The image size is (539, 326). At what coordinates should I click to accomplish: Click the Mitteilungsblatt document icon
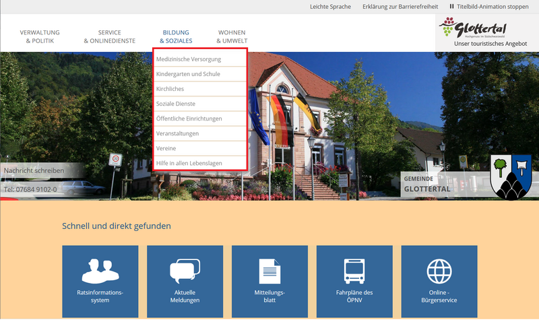pos(269,271)
